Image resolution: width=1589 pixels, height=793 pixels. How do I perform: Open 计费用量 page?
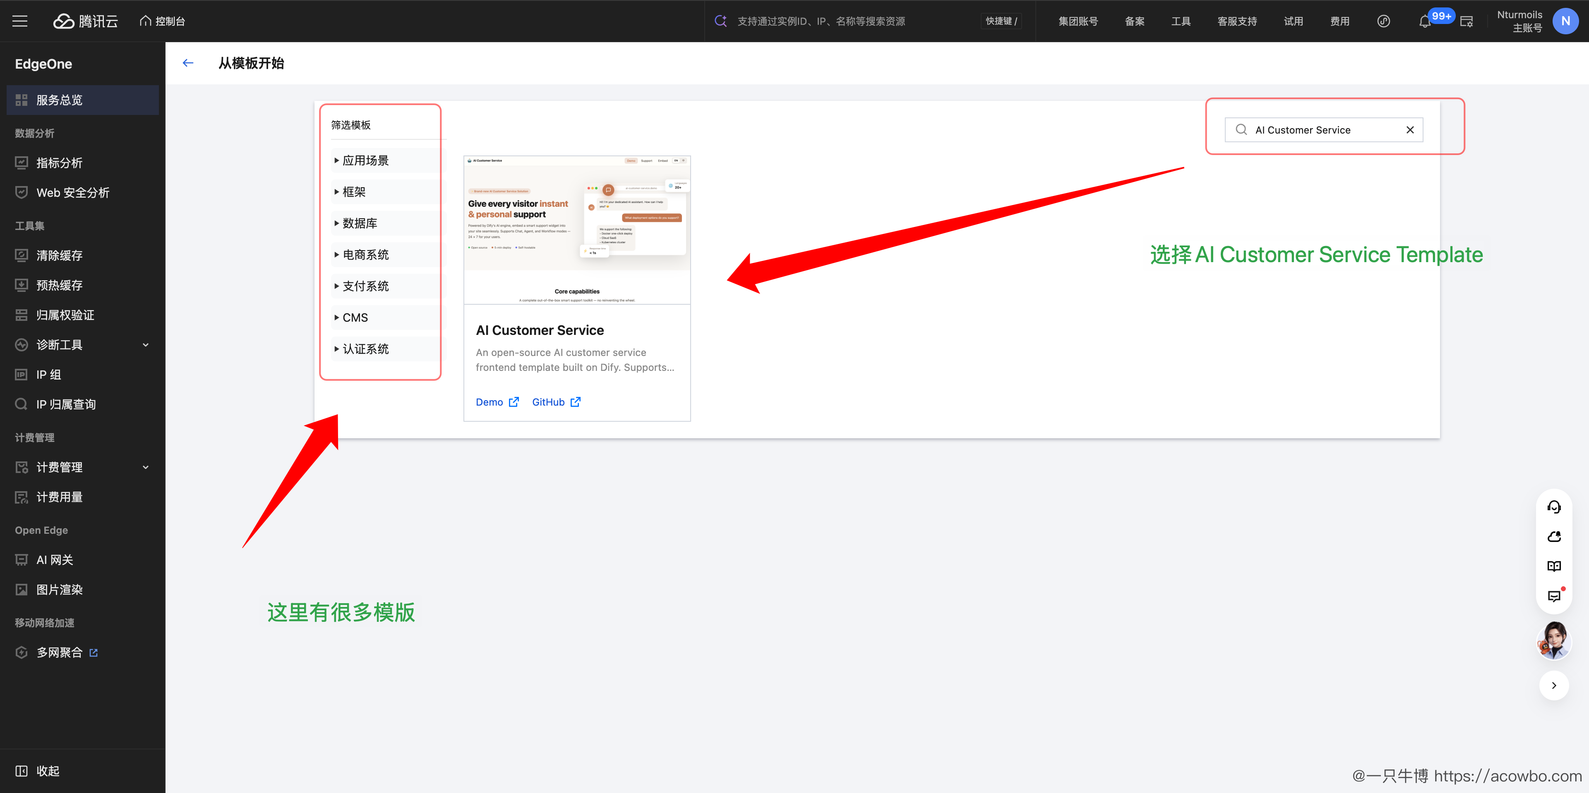pos(83,497)
